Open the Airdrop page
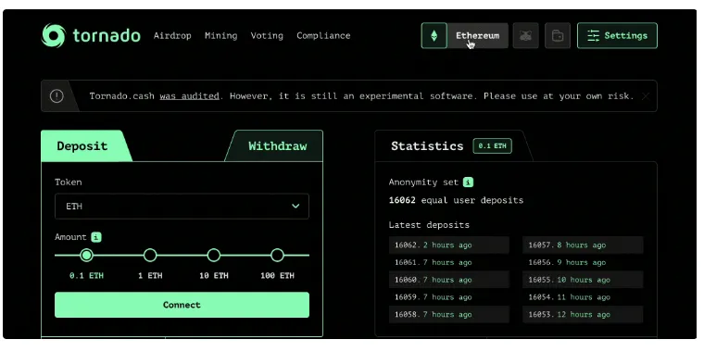Screen dimensions: 704x352 172,35
